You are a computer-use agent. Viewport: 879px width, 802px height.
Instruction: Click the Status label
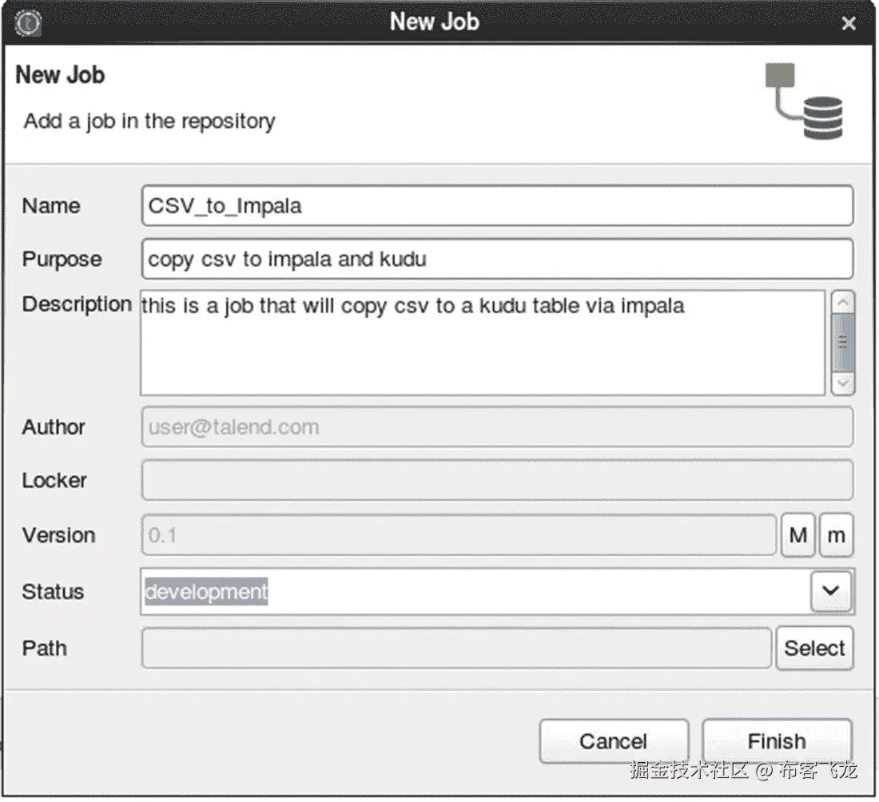(x=53, y=592)
